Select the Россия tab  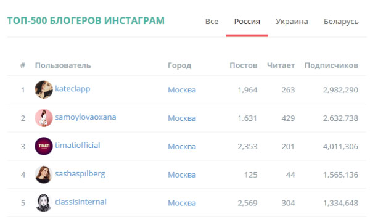[x=247, y=22]
